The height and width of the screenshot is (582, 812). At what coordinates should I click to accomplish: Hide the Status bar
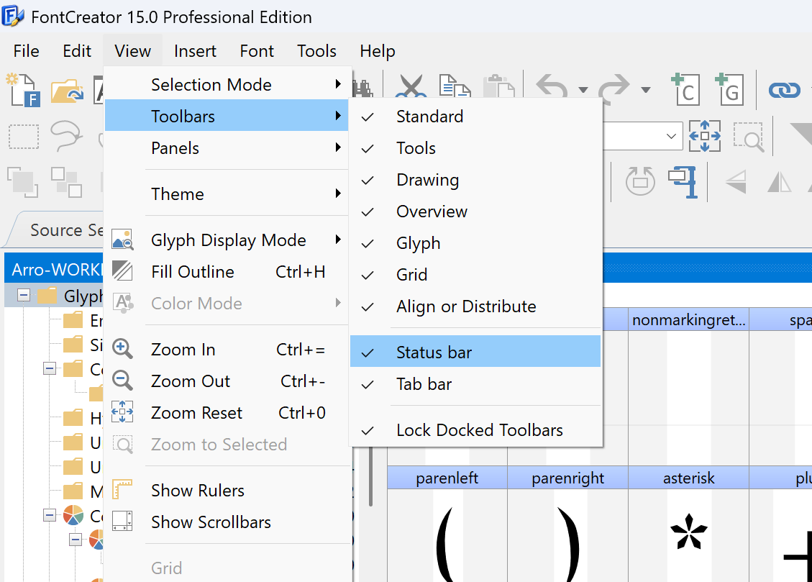(475, 352)
